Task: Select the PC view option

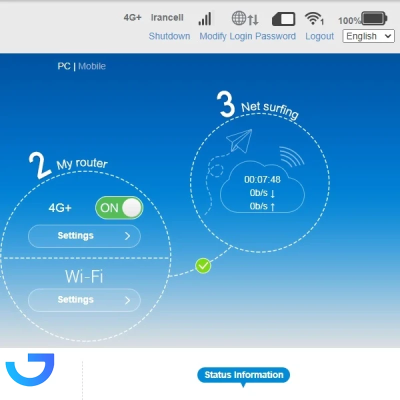Action: 64,66
